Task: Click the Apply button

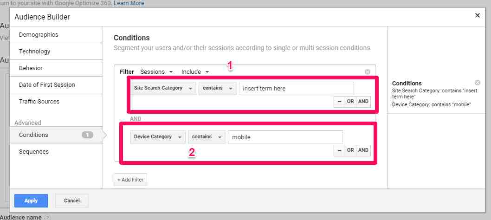Action: [x=31, y=201]
